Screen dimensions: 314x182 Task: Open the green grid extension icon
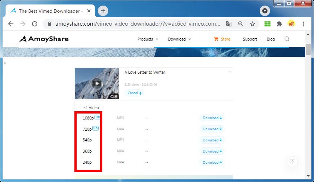coord(267,24)
